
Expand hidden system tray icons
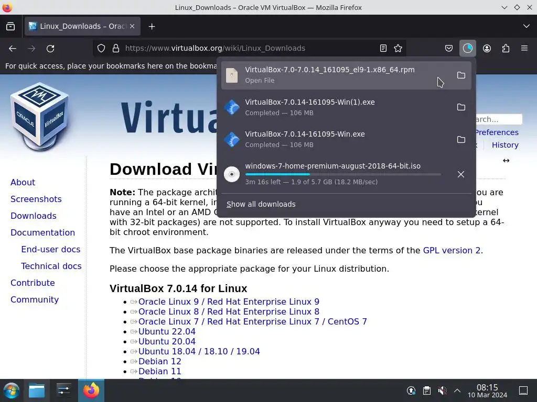click(x=457, y=390)
